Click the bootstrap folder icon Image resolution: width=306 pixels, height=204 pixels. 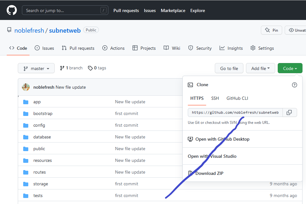(26, 114)
